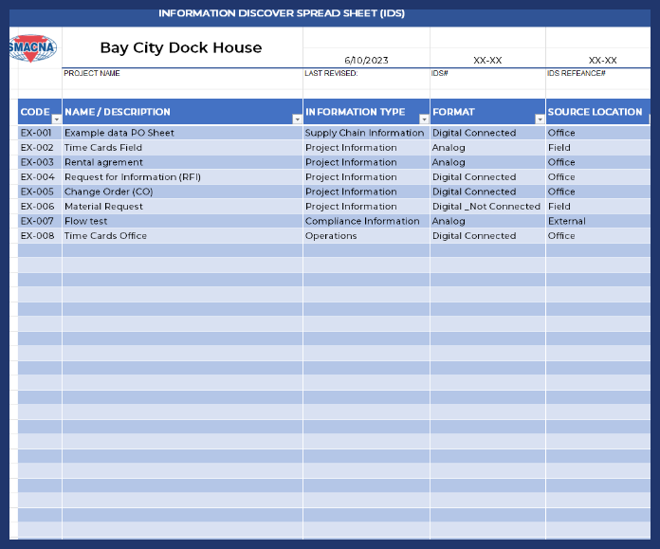Select cell EX-008

[x=40, y=236]
